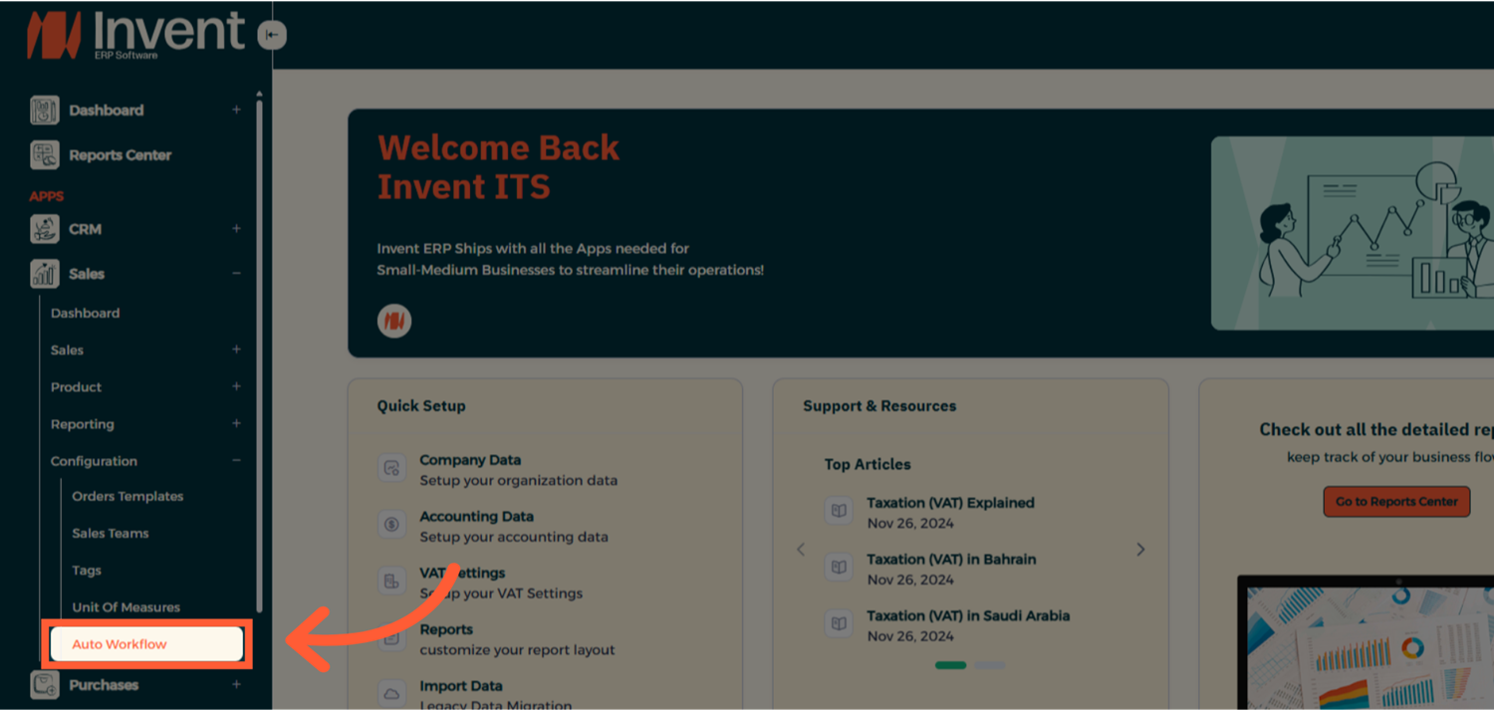Expand the Product submenu
The image size is (1494, 710).
tap(236, 386)
